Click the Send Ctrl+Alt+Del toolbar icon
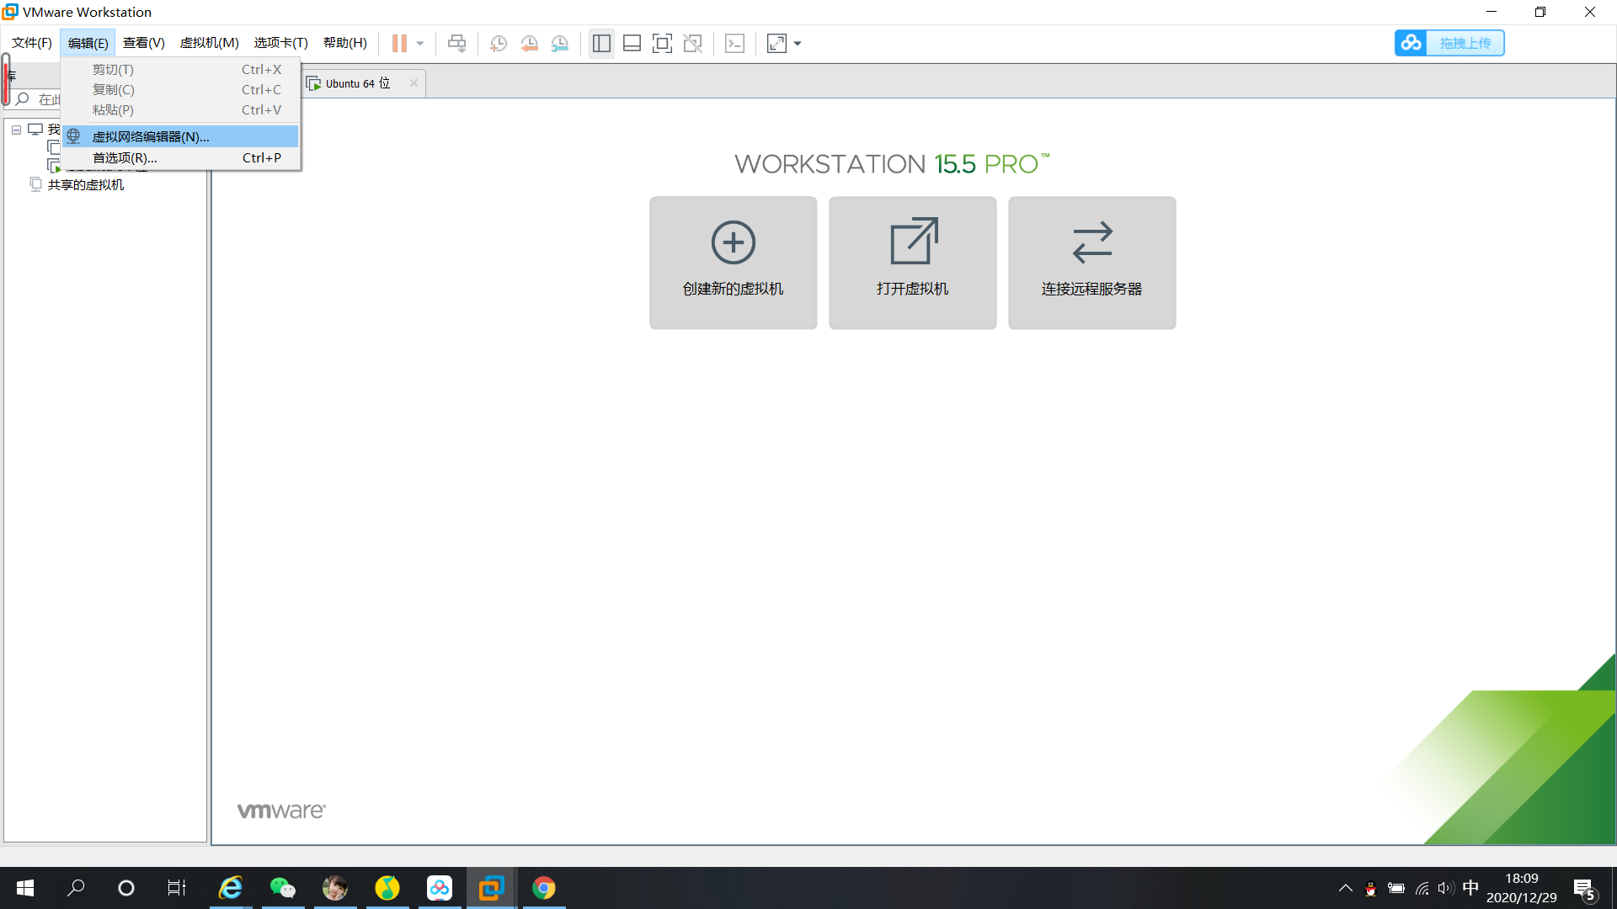 (456, 43)
